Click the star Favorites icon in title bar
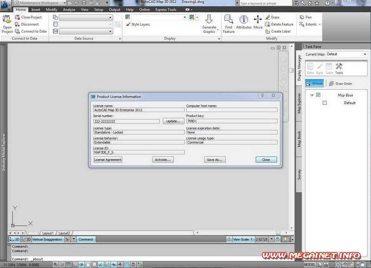371x268 pixels. [x=317, y=3]
